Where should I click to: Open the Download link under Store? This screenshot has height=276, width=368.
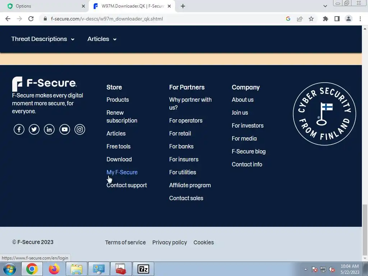tap(119, 159)
